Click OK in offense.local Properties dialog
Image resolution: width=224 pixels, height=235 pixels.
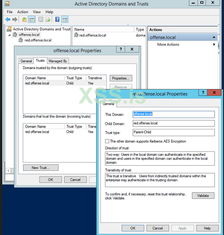click(x=51, y=180)
